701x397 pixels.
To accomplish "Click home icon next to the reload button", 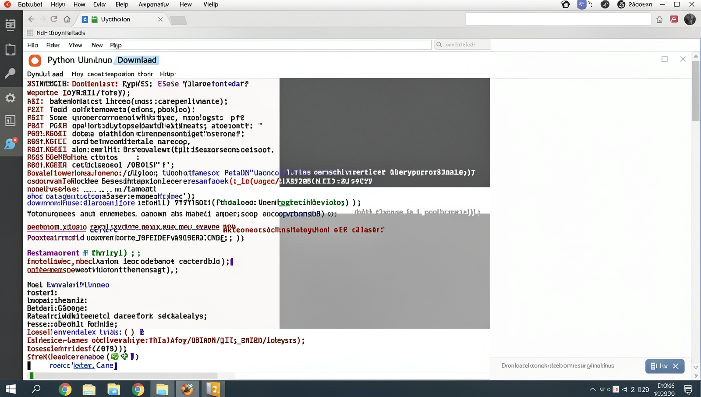I will coord(67,19).
